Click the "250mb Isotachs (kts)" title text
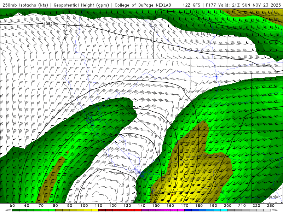 click(25, 5)
